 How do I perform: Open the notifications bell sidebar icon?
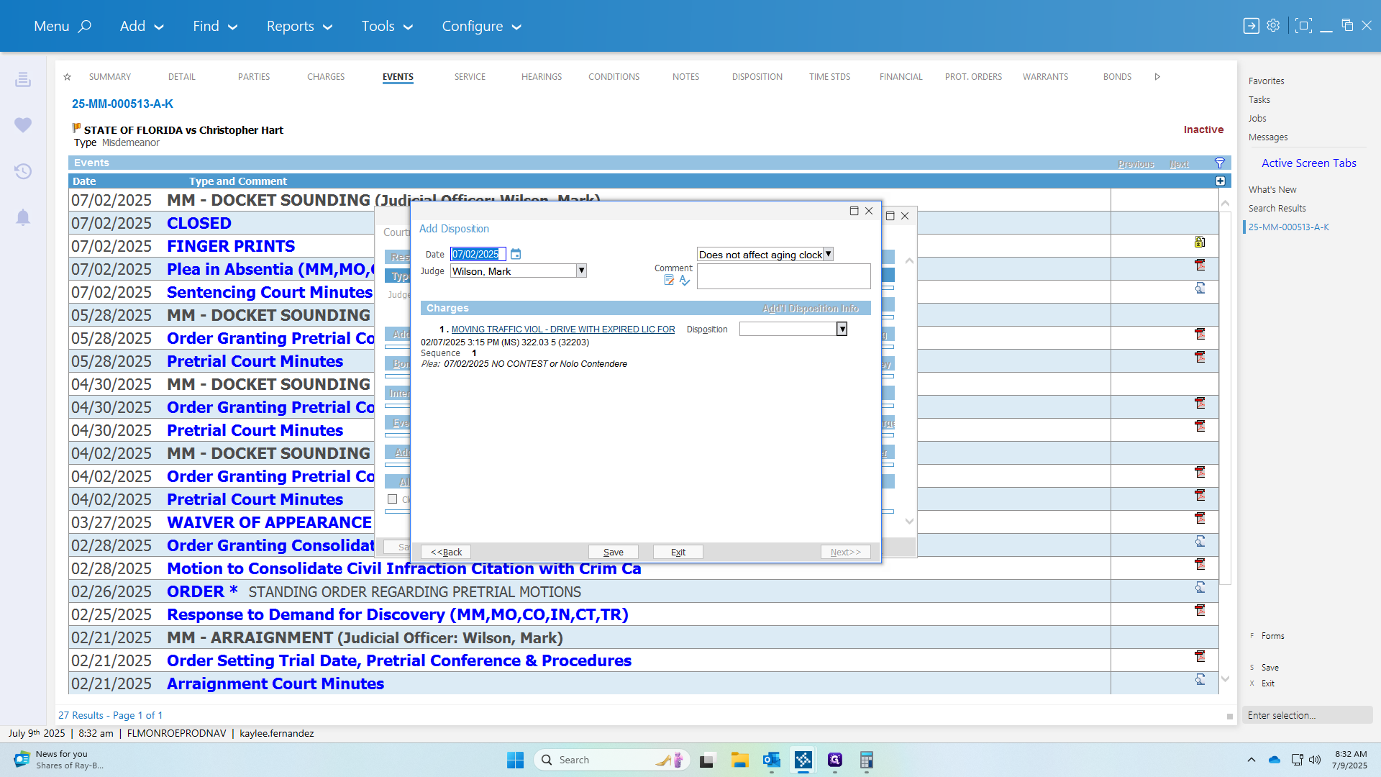tap(23, 217)
